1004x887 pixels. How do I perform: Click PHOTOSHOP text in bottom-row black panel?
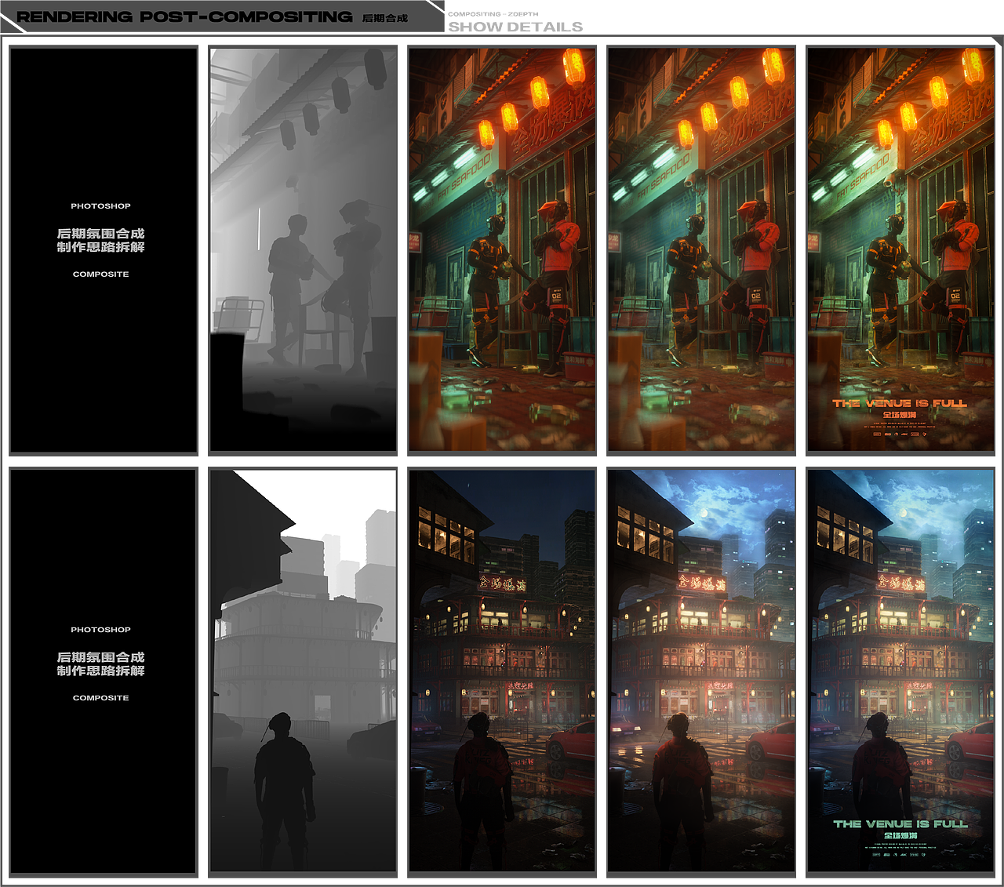click(x=100, y=630)
